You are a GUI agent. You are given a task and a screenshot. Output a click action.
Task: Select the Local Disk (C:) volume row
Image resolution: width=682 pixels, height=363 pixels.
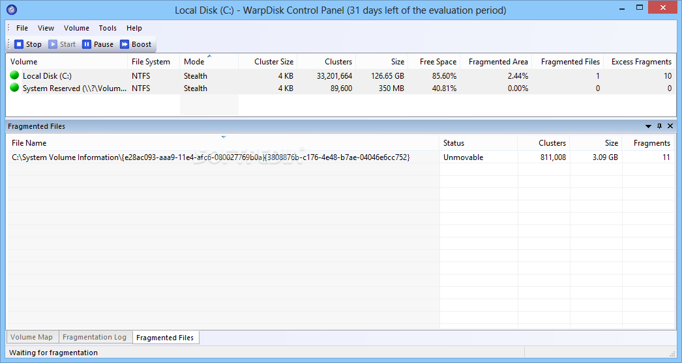point(340,75)
